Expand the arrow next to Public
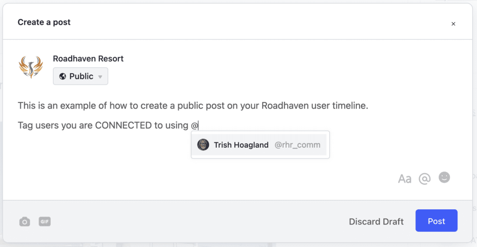The image size is (477, 247). (100, 76)
